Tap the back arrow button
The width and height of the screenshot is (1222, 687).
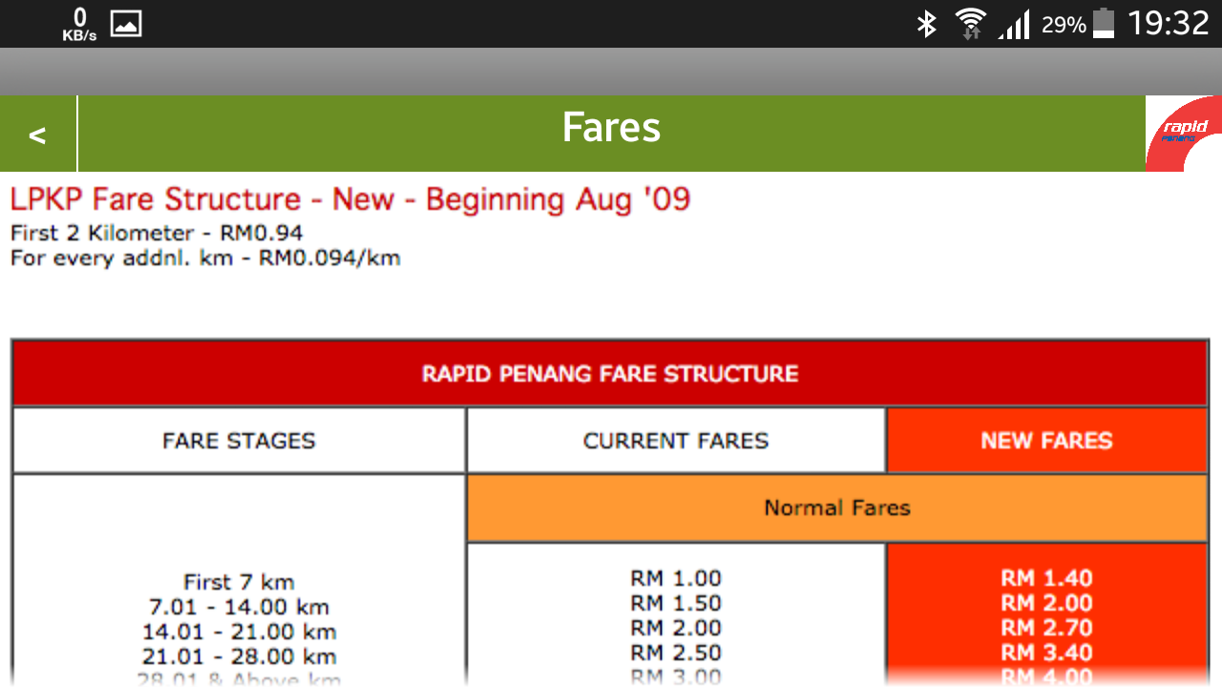pos(37,135)
